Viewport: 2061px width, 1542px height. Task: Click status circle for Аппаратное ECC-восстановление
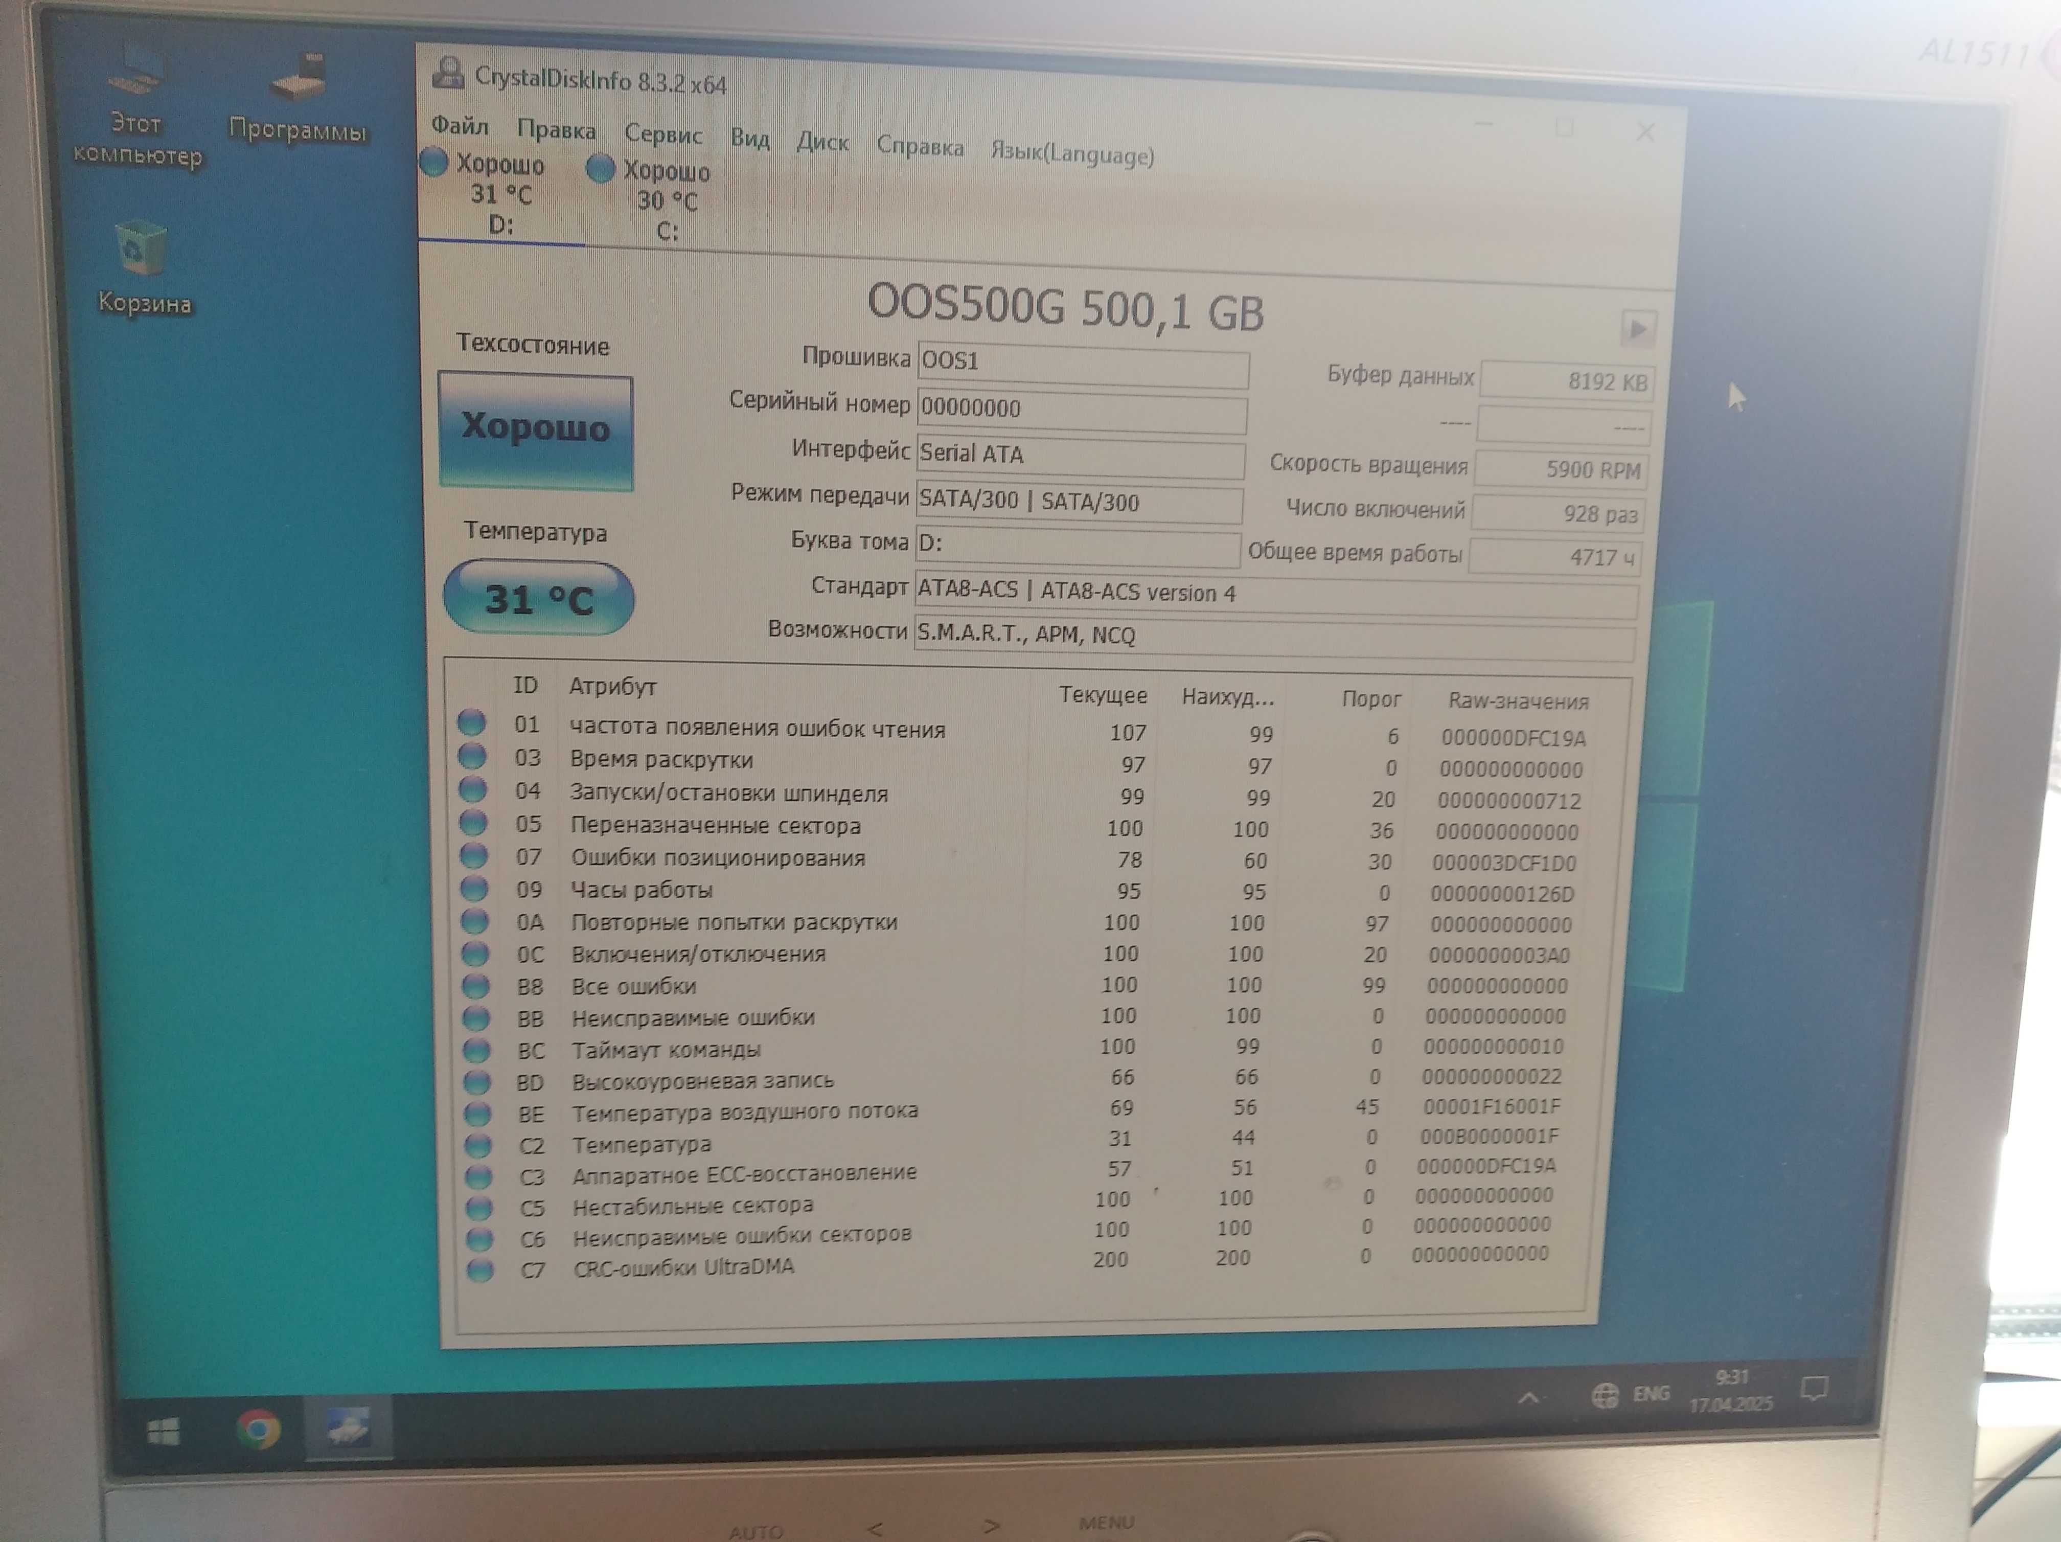[x=479, y=1177]
